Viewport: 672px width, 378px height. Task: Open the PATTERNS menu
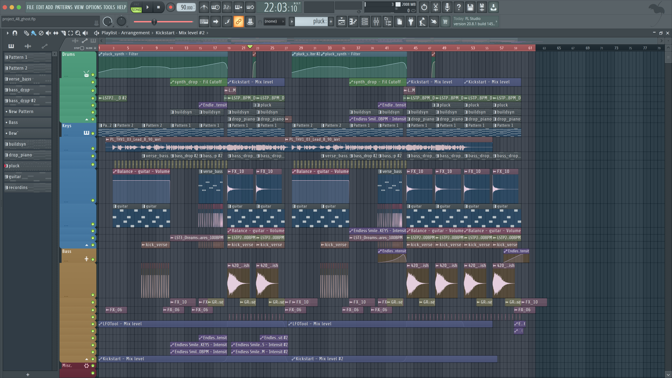(64, 7)
